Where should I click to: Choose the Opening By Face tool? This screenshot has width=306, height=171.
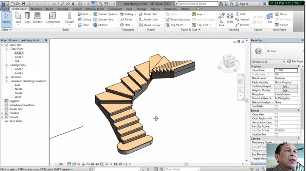tap(221, 19)
